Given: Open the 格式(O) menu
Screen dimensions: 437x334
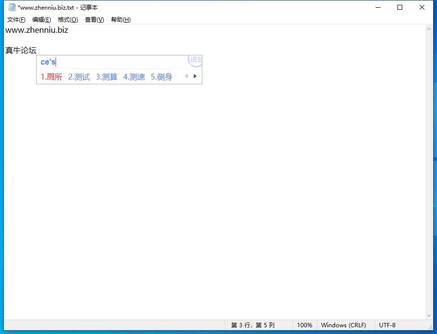Looking at the screenshot, I should pyautogui.click(x=68, y=20).
